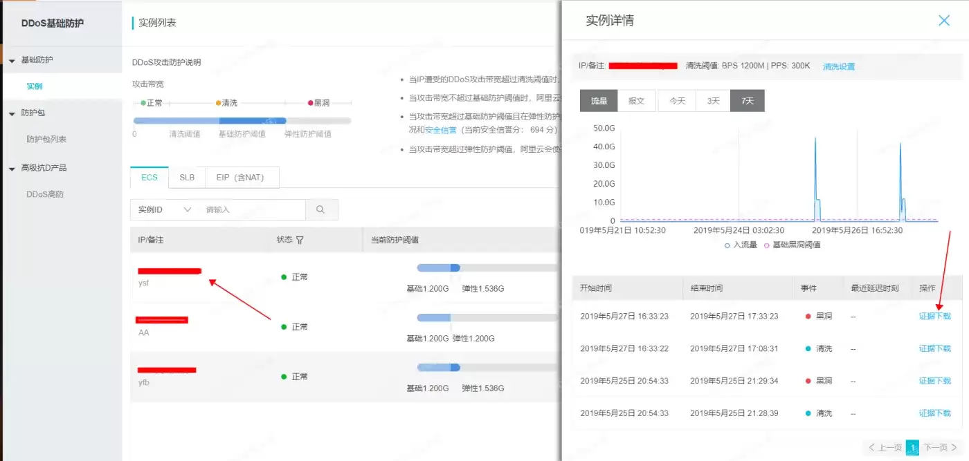Open 防护包列表 in sidebar

(46, 139)
